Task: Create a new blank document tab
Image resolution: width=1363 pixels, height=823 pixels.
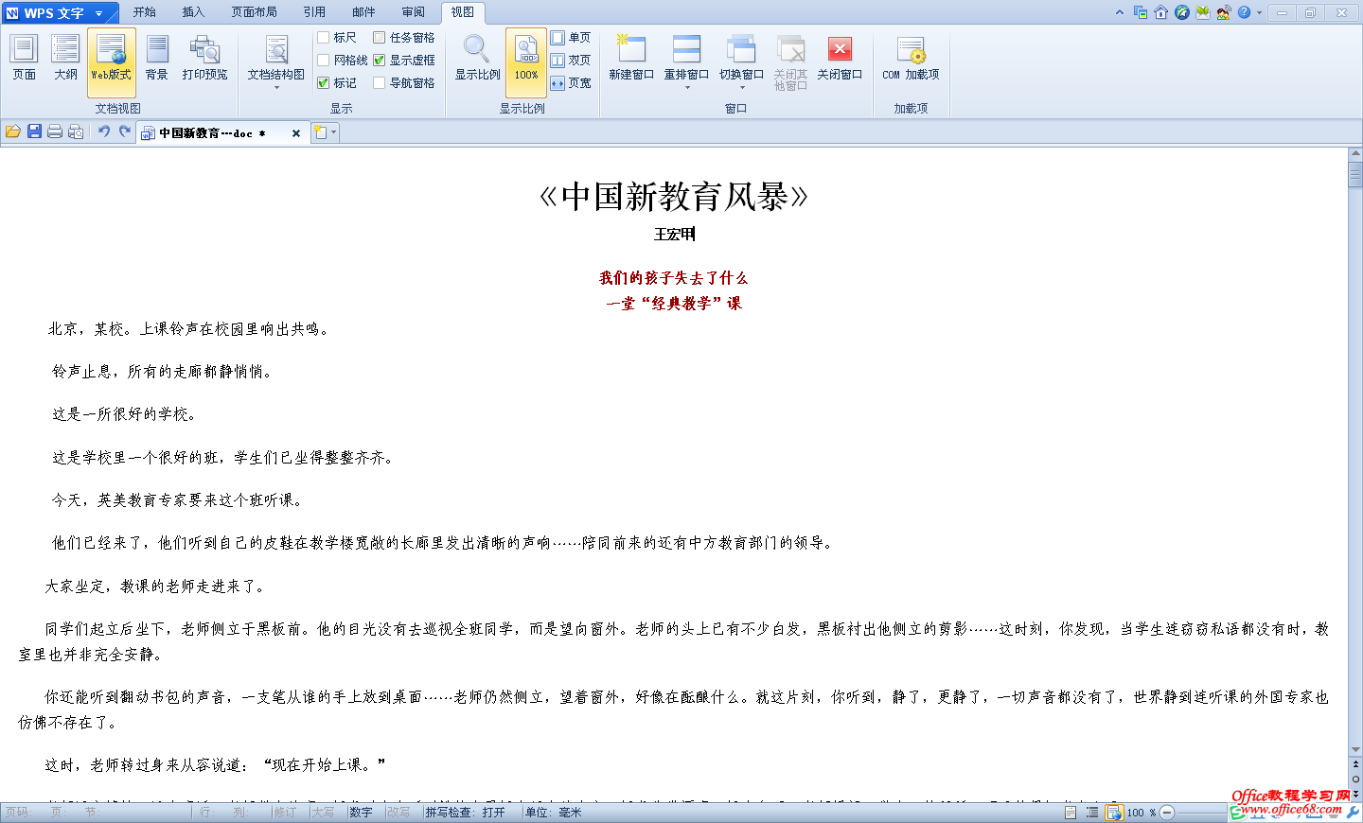Action: tap(320, 132)
